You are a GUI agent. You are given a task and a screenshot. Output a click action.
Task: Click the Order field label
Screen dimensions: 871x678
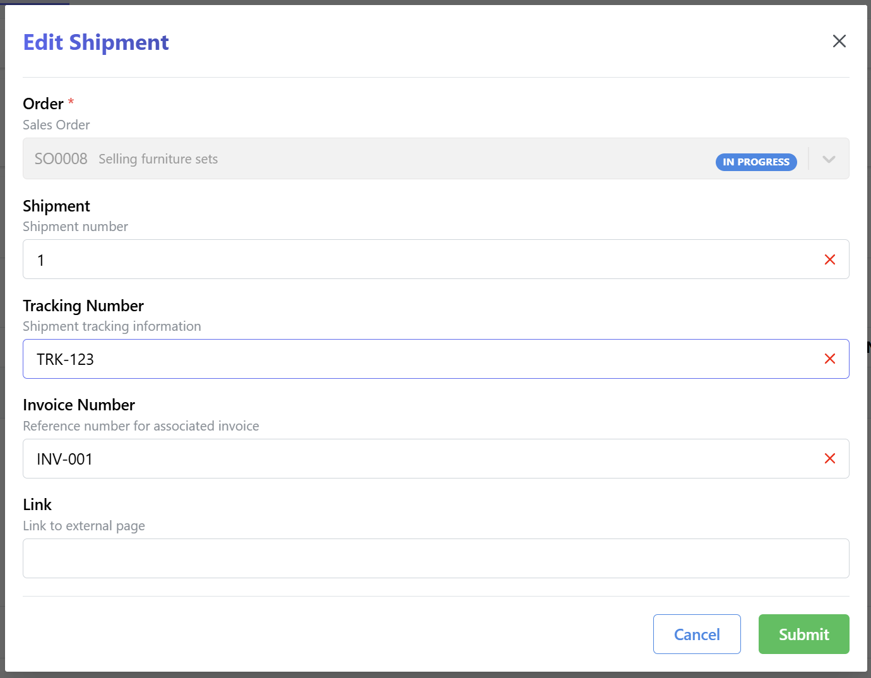(43, 104)
